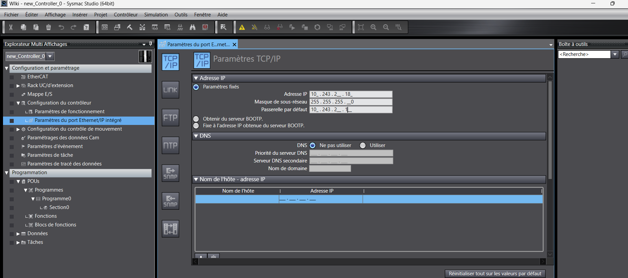
Task: Click the trash Delete toolbar icon
Action: pyautogui.click(x=49, y=27)
